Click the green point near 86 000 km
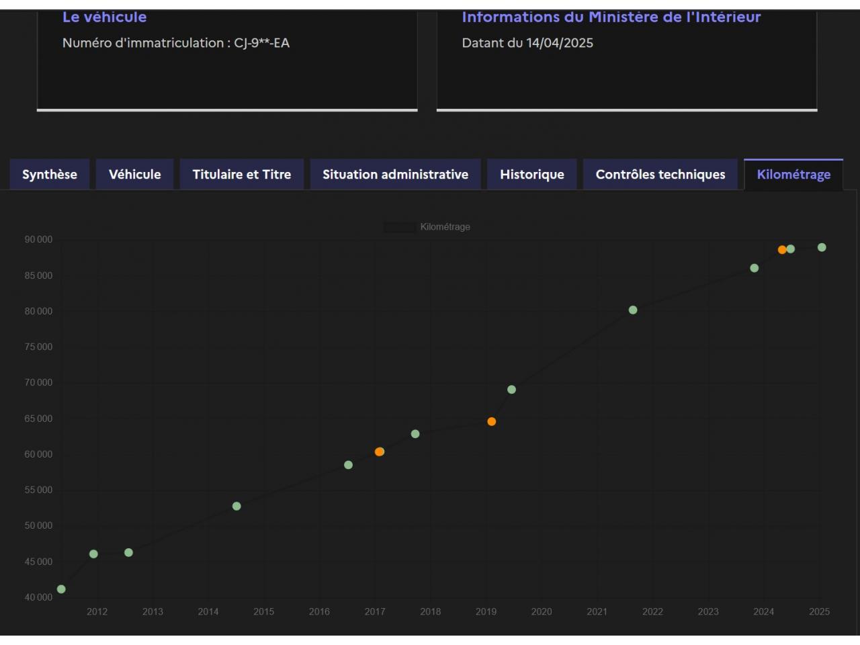The image size is (860, 645). pyautogui.click(x=755, y=268)
